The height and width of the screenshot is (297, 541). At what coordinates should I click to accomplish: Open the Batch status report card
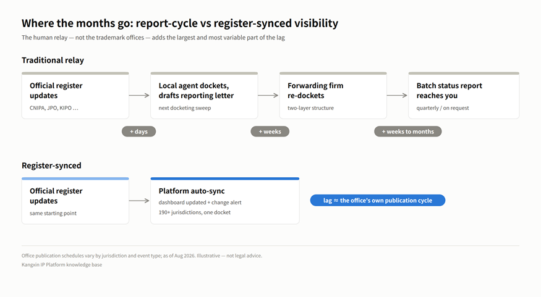coord(464,96)
